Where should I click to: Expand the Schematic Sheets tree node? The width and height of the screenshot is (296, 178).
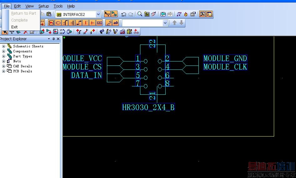(3, 46)
